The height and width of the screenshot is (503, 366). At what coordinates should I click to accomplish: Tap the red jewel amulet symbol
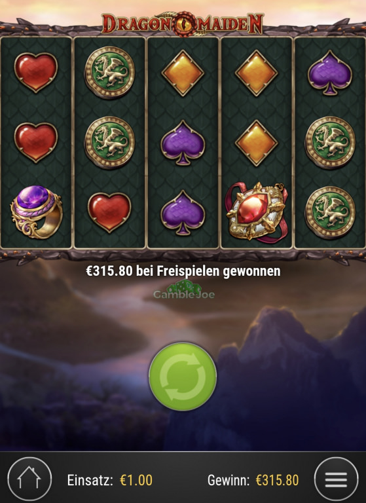point(256,212)
